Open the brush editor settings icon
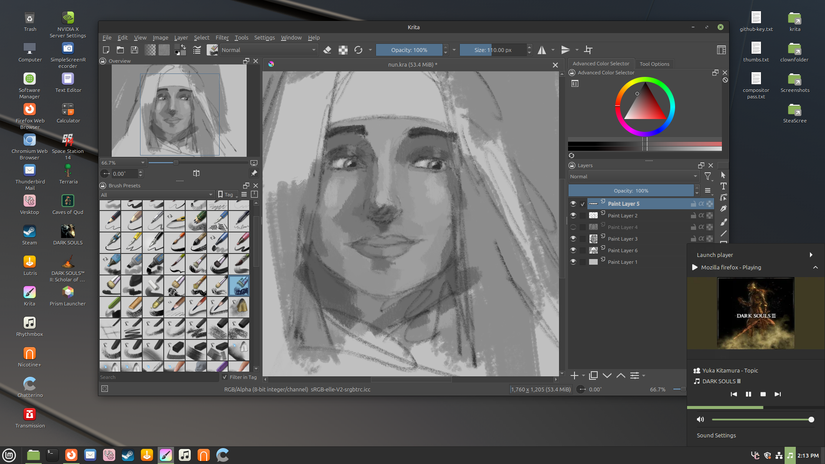This screenshot has height=464, width=825. pos(197,50)
